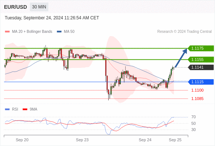Click the MA 20 + Bollinger Bands legend swatch

click(7, 32)
